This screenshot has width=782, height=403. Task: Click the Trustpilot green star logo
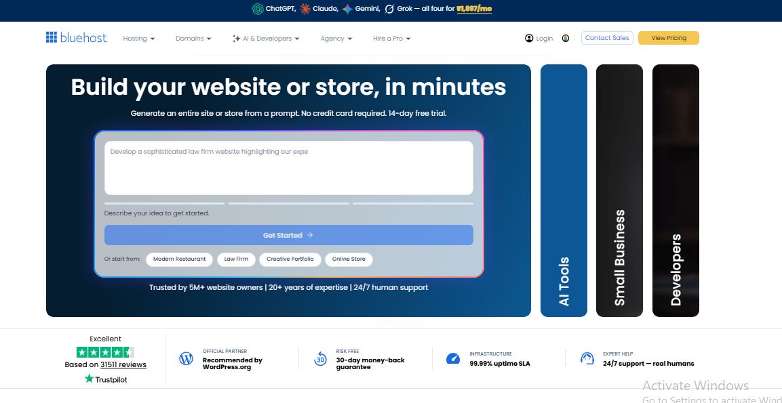coord(89,379)
